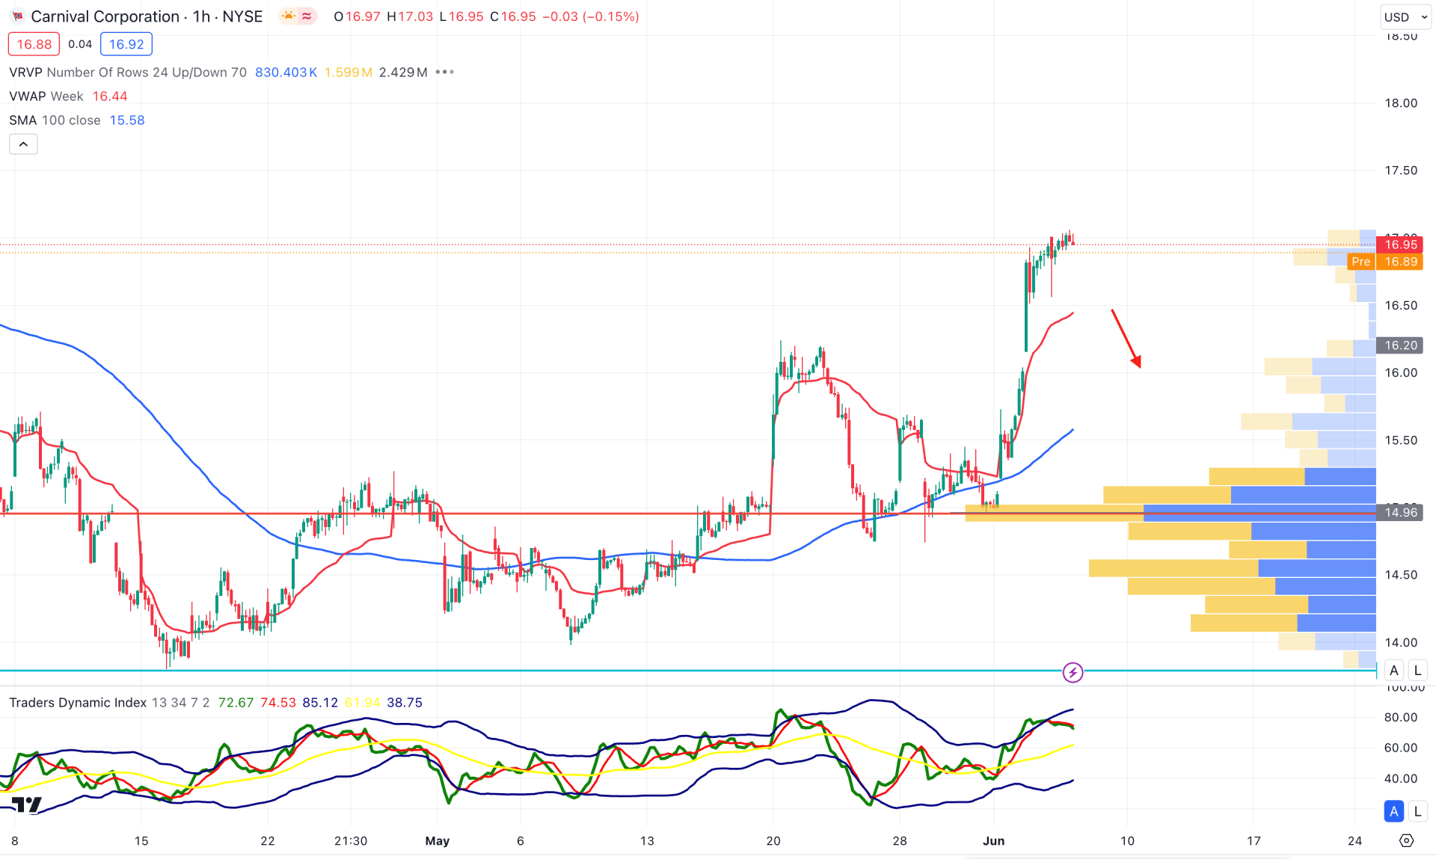1436x859 pixels.
Task: Click the Pre 16.89 pre-market price label
Action: tap(1384, 262)
